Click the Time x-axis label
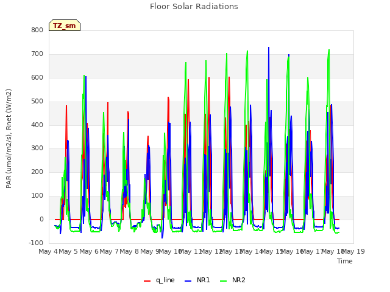The height and width of the screenshot is (292, 390). (x=345, y=261)
